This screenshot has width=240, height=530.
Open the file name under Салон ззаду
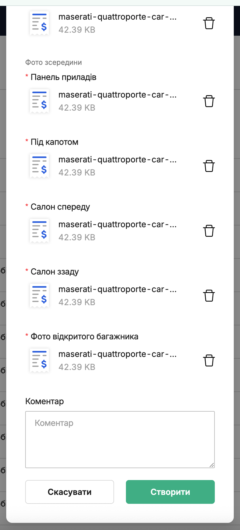[117, 289]
